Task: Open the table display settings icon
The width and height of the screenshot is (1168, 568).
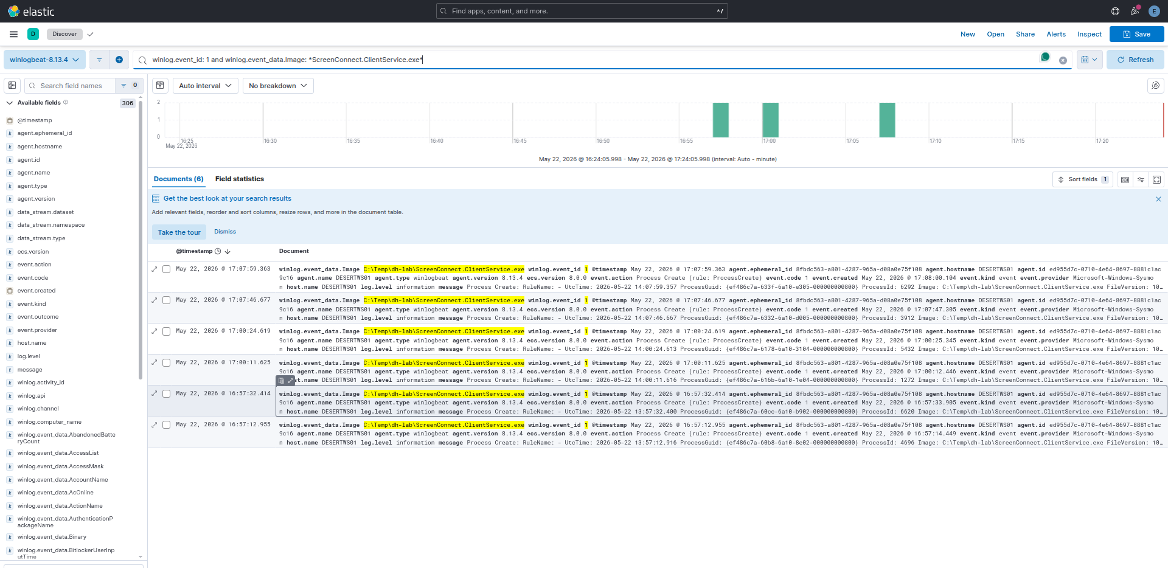Action: [x=1141, y=179]
